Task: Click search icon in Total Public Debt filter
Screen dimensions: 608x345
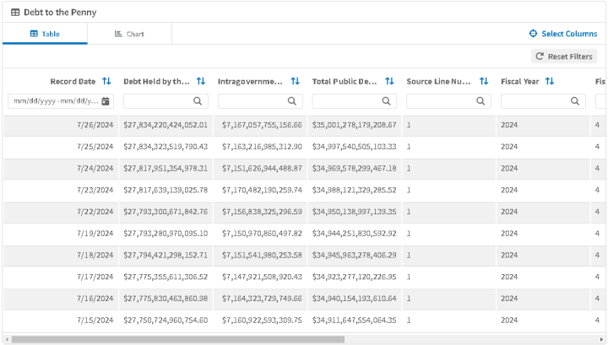Action: coord(386,101)
